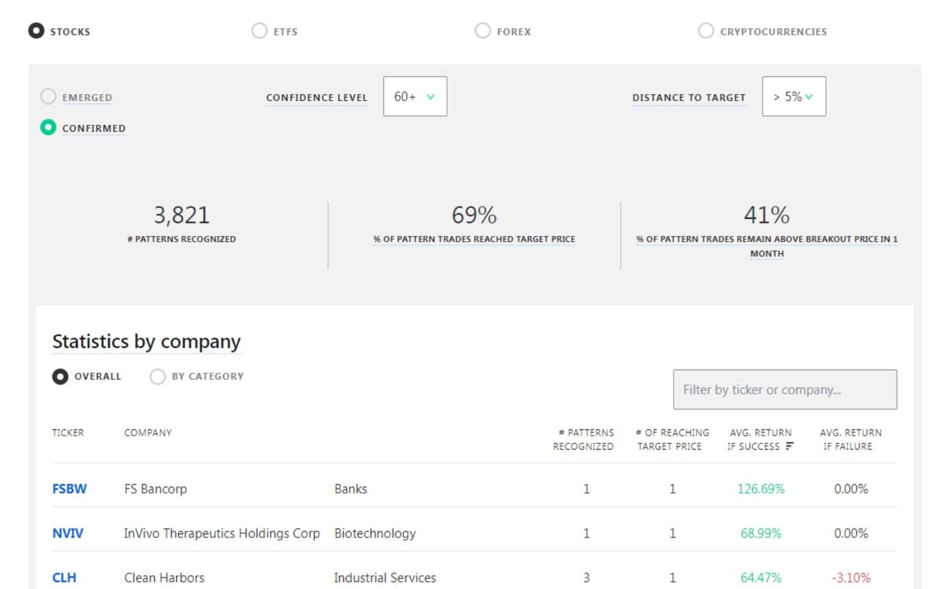
Task: Click the DISTANCE TO TARGET label
Action: click(x=689, y=97)
